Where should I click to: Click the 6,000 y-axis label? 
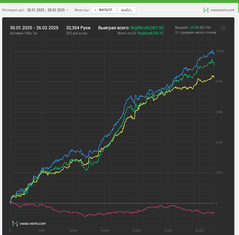click(219, 112)
